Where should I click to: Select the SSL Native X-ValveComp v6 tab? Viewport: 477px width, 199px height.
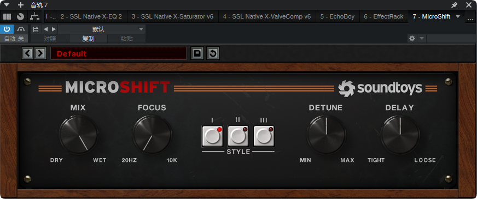[x=267, y=16]
